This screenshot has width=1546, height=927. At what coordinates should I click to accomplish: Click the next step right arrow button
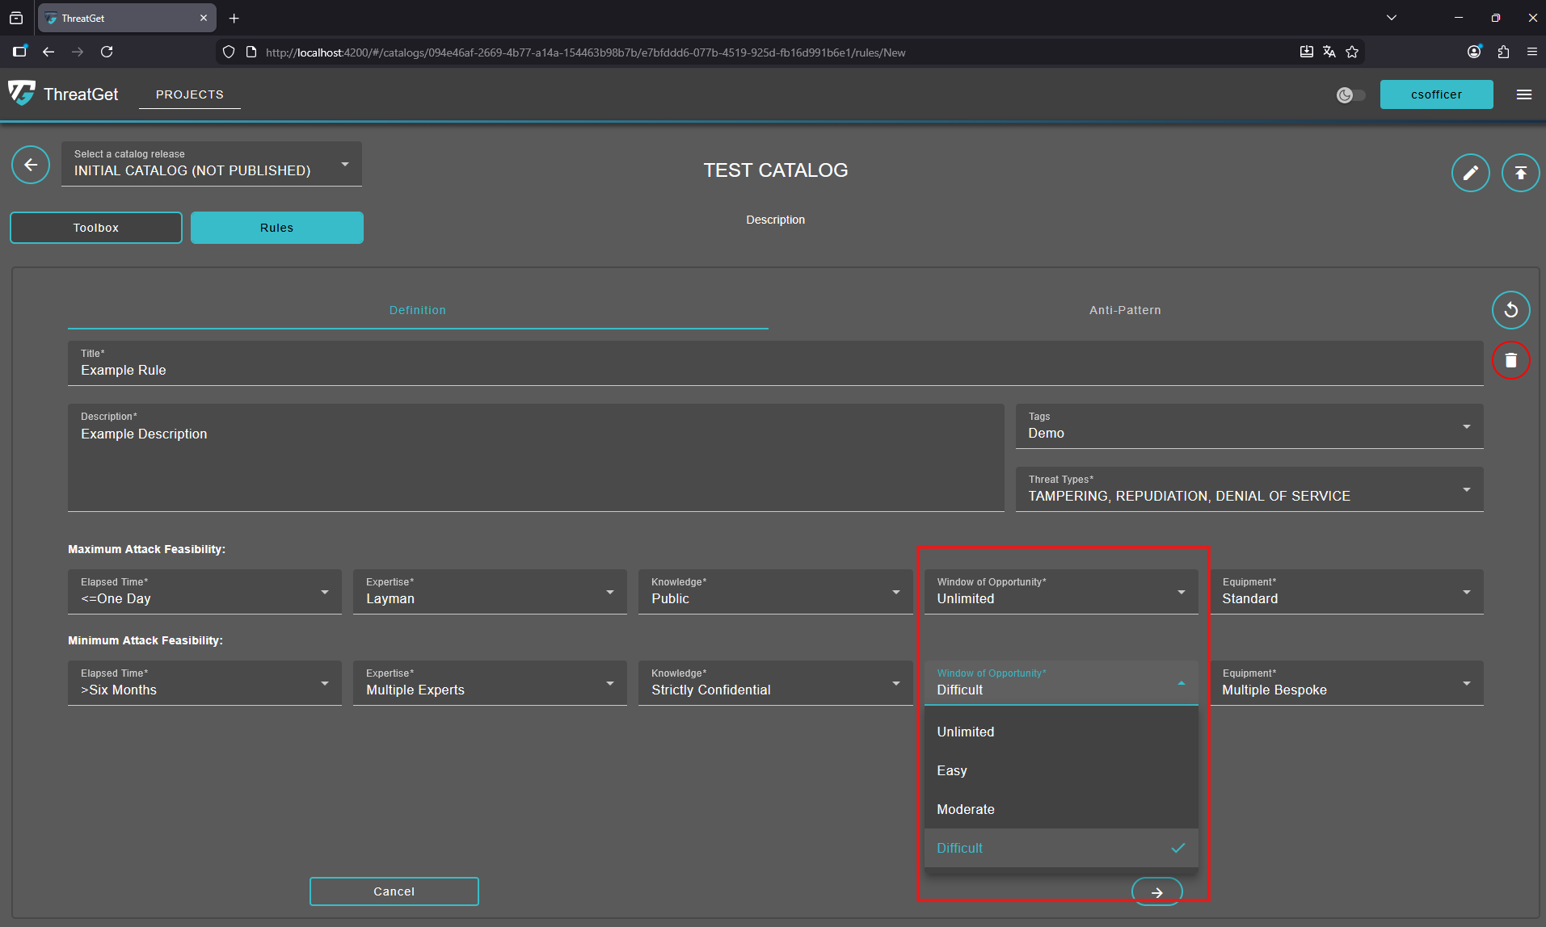1156,892
